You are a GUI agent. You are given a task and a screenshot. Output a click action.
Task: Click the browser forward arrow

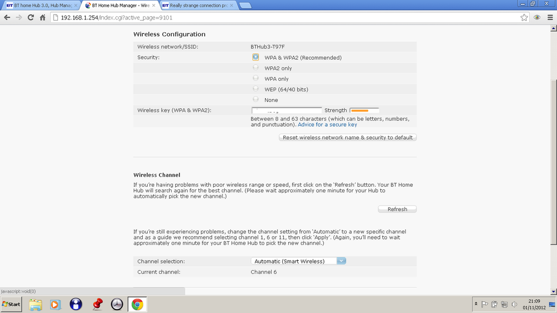click(19, 17)
